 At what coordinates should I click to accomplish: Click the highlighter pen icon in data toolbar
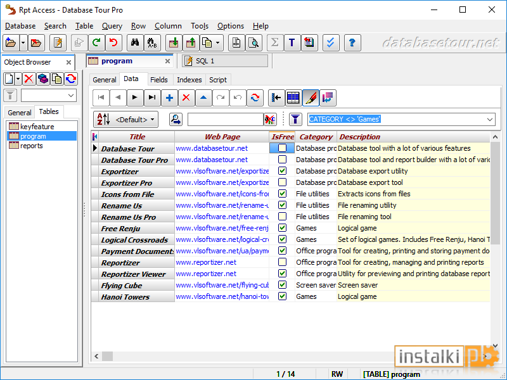tap(311, 98)
